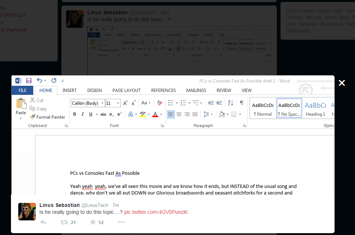The width and height of the screenshot is (355, 235).
Task: Close the image lightbox with the X
Action: [x=341, y=83]
